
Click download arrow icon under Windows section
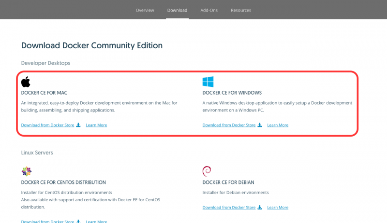[x=260, y=125]
